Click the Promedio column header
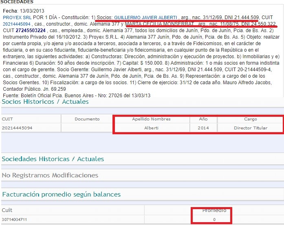The height and width of the screenshot is (225, 284). tap(214, 210)
